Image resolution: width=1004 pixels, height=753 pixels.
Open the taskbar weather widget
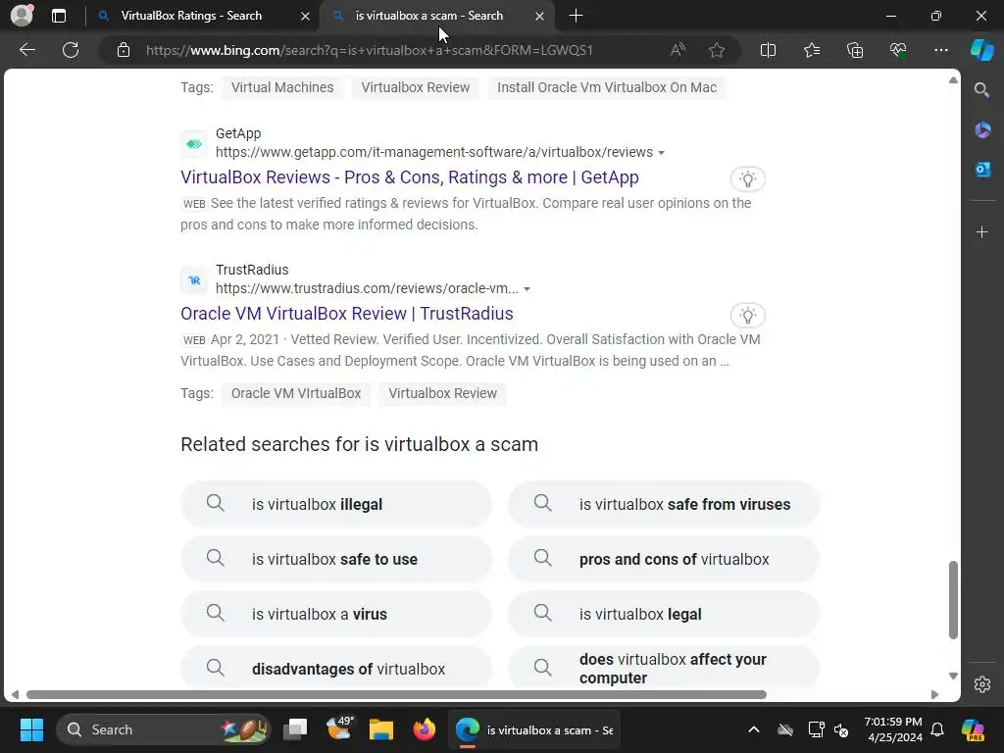pyautogui.click(x=339, y=728)
